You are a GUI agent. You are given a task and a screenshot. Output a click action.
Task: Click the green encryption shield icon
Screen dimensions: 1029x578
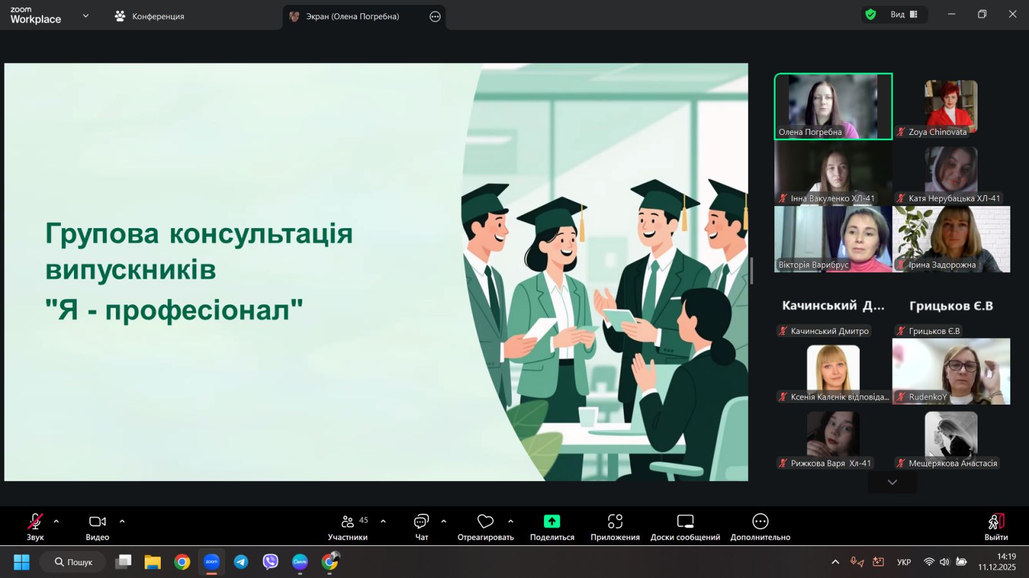point(871,15)
